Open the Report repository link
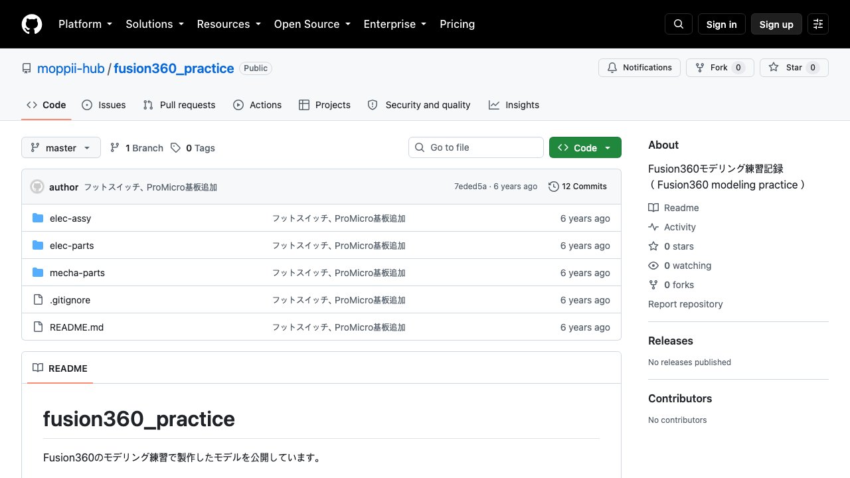 click(x=685, y=304)
